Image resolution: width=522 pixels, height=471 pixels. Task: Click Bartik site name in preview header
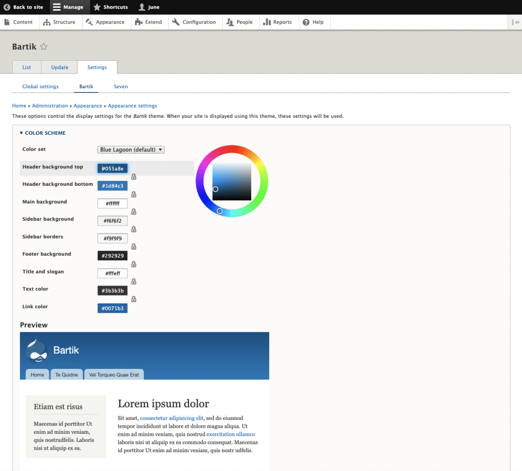[66, 350]
